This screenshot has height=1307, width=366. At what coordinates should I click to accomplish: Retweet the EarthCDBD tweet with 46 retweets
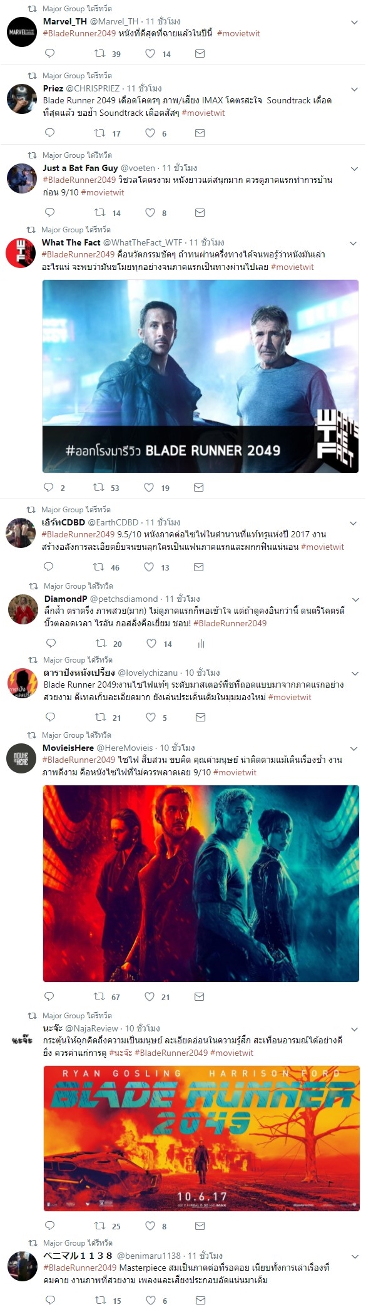point(98,567)
